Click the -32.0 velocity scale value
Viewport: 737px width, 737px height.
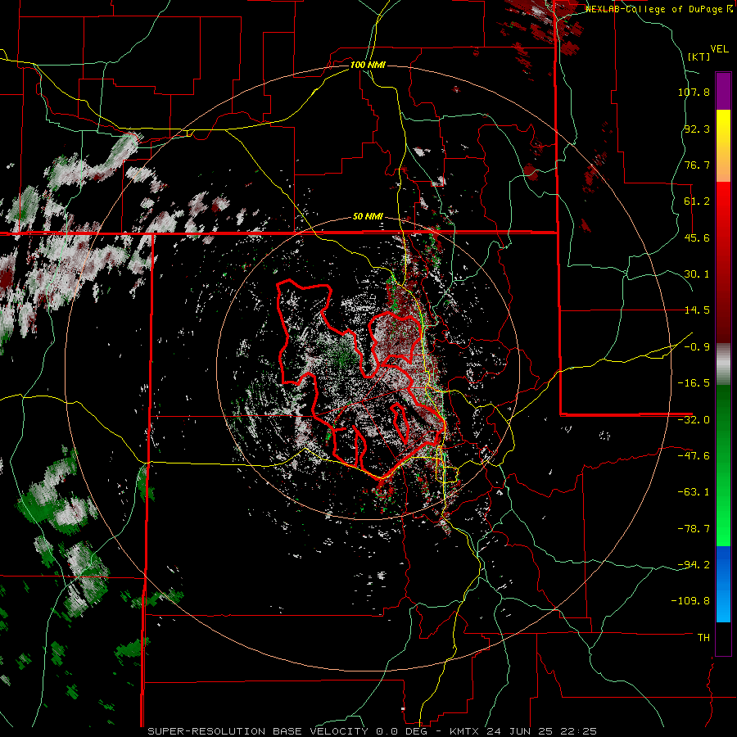pyautogui.click(x=694, y=420)
